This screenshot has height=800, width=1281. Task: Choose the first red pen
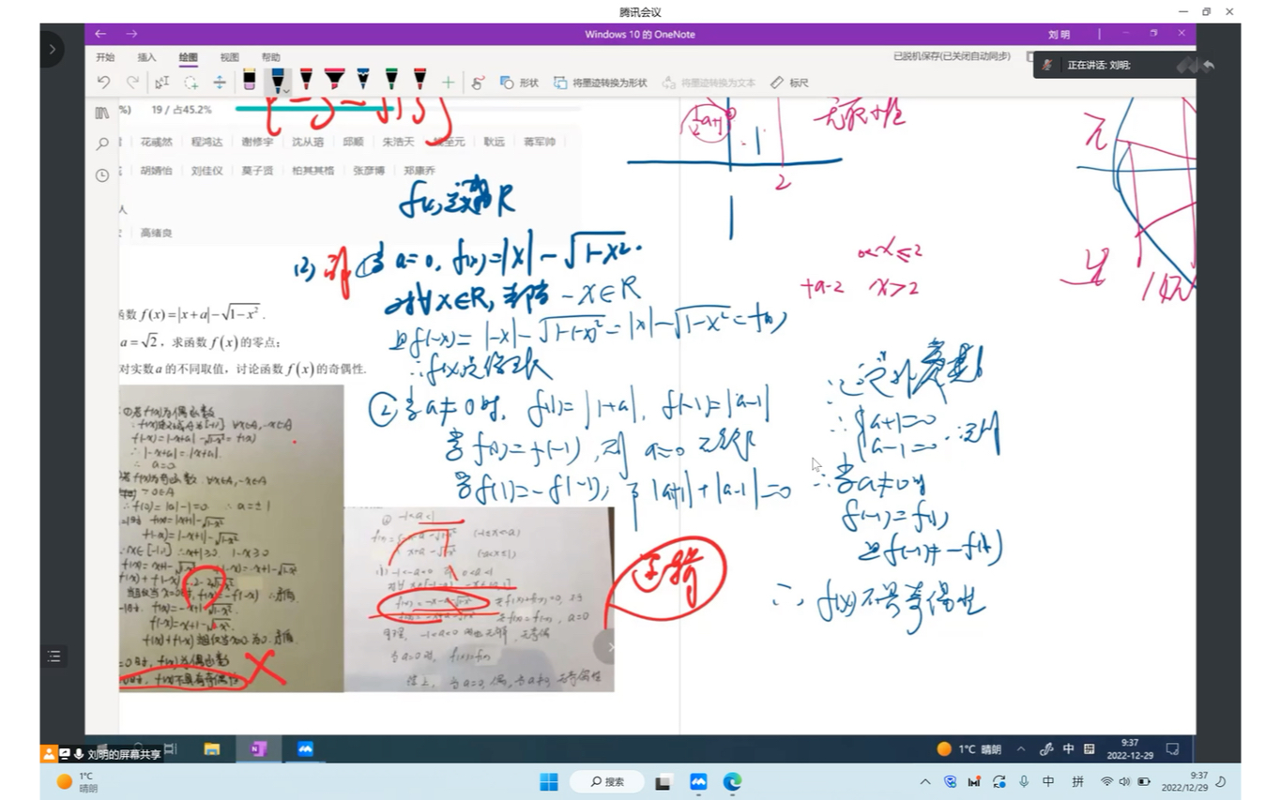(x=306, y=80)
